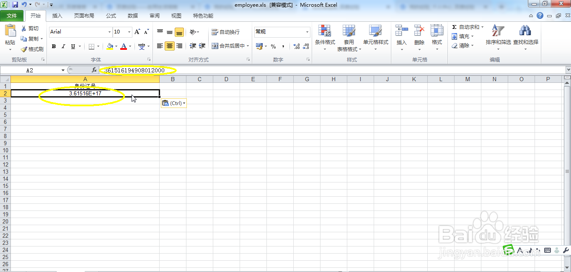Click the cell borders icon
The width and height of the screenshot is (571, 272).
coord(91,46)
